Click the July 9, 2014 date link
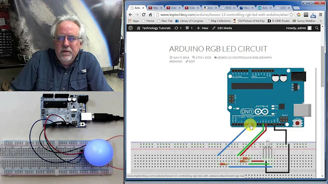 [179, 57]
